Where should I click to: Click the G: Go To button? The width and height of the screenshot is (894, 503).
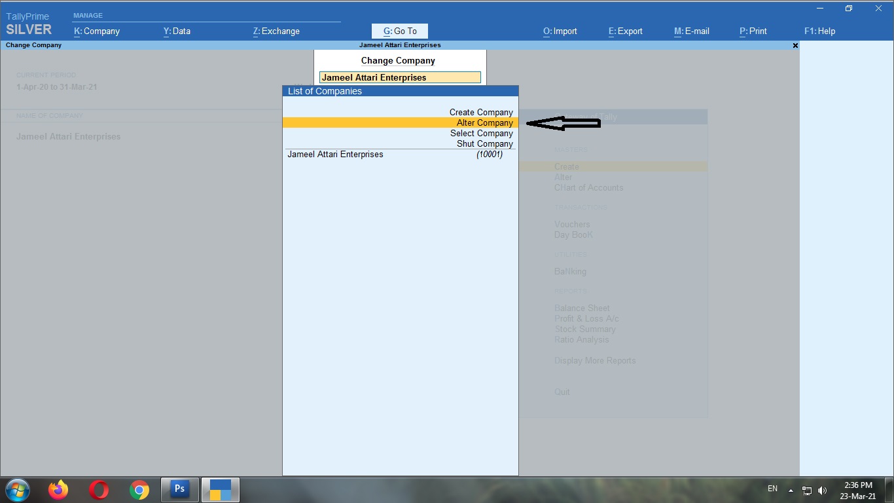point(400,31)
